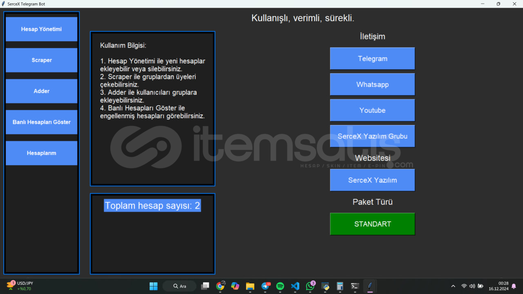Screen dimensions: 523x294
Task: Open the Python app in the taskbar
Action: [325, 286]
